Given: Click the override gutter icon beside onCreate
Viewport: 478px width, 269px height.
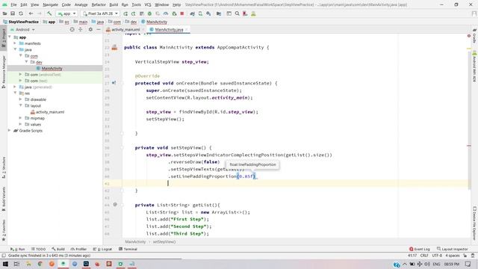Looking at the screenshot, I should tap(114, 83).
